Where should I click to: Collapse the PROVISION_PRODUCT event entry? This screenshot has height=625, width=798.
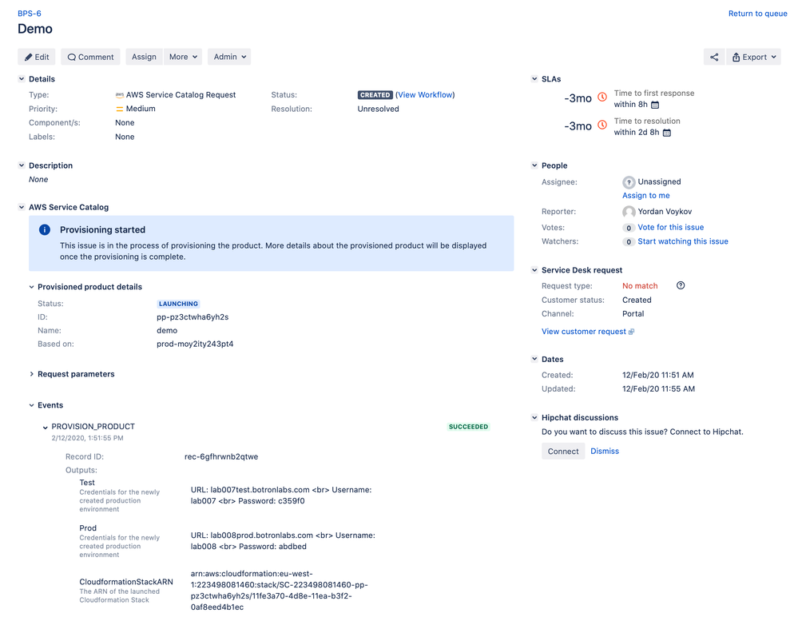click(46, 426)
